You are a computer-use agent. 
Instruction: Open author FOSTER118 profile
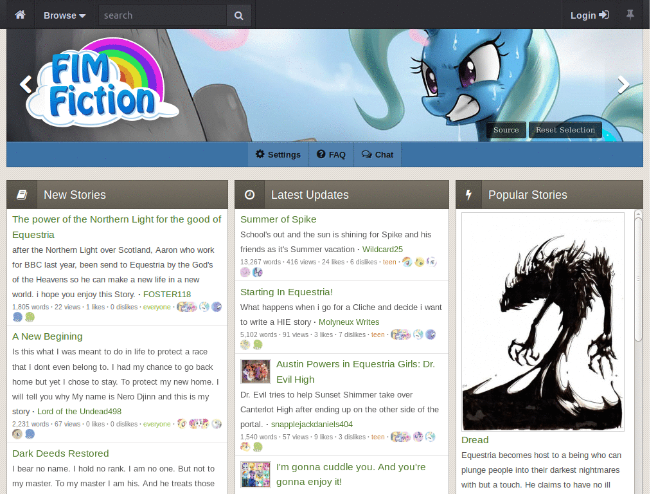click(167, 295)
